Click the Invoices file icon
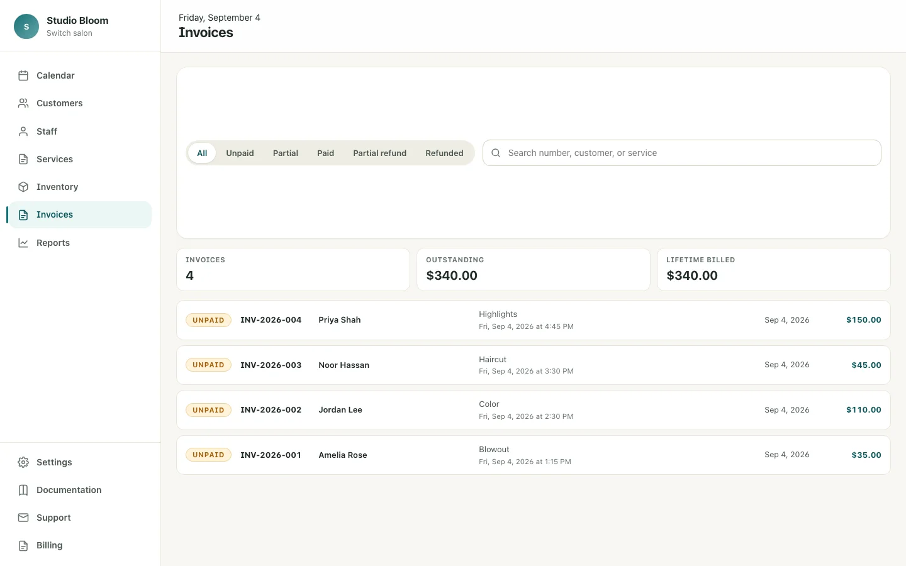The image size is (906, 566). coord(23,215)
